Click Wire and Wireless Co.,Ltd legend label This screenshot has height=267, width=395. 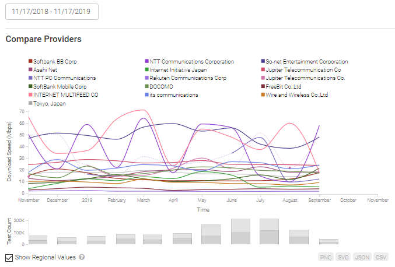tap(297, 95)
